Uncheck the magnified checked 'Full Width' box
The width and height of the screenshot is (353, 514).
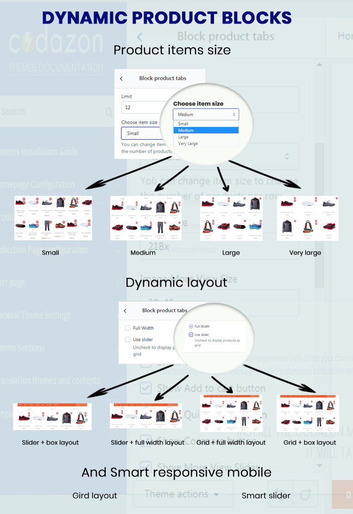[x=191, y=326]
